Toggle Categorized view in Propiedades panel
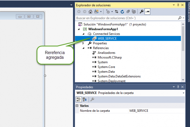Screen dimensions: 190x127 pyautogui.click(x=79, y=99)
